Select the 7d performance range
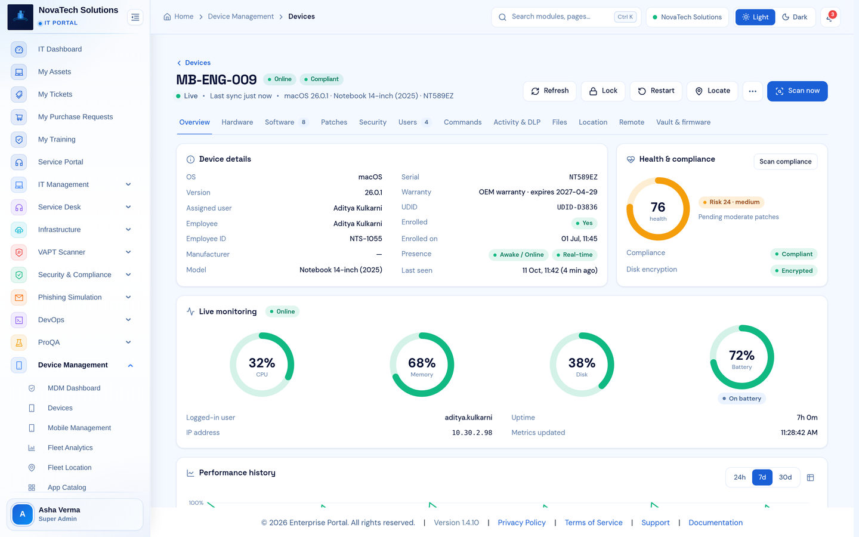The width and height of the screenshot is (859, 537). 762,477
